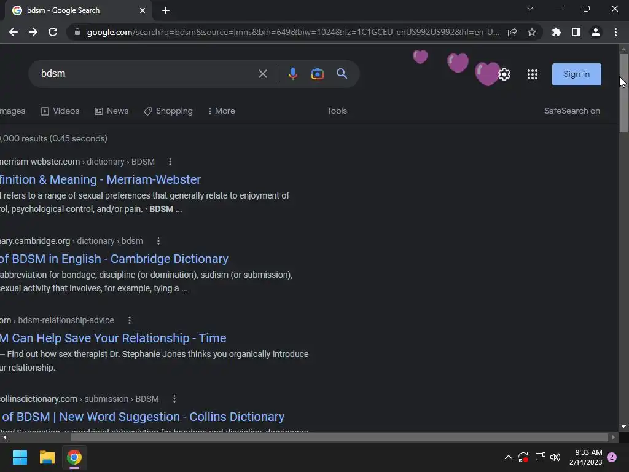629x472 pixels.
Task: Open SafeSearch on setting
Action: tap(572, 111)
